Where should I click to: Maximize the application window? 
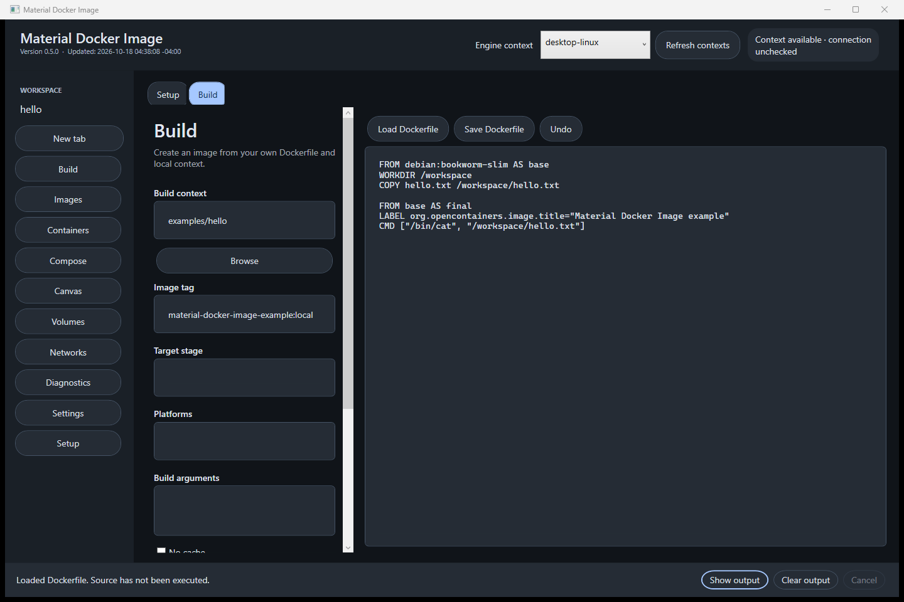click(x=856, y=9)
